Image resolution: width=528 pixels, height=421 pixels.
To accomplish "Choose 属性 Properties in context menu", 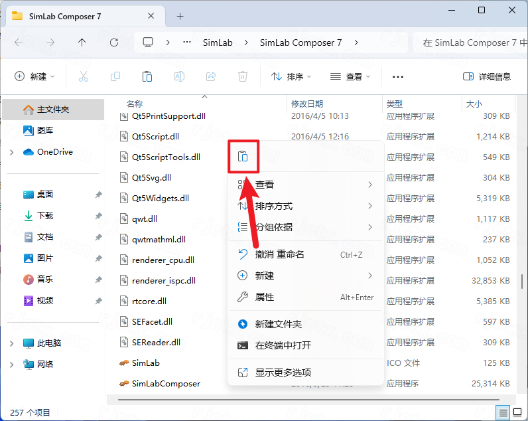I will [x=306, y=297].
